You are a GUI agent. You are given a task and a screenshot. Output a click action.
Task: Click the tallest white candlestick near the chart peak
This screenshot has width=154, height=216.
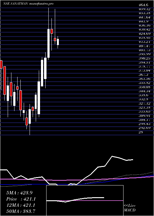coord(49,43)
